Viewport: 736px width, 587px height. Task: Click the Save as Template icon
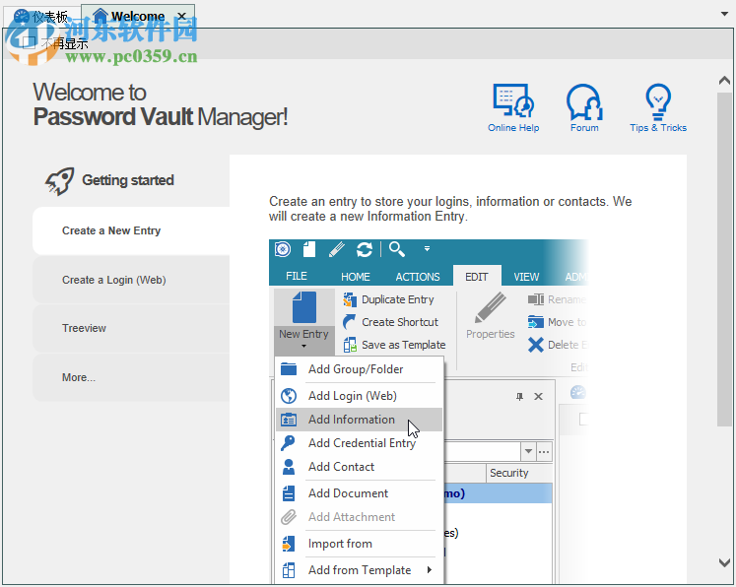coord(350,345)
